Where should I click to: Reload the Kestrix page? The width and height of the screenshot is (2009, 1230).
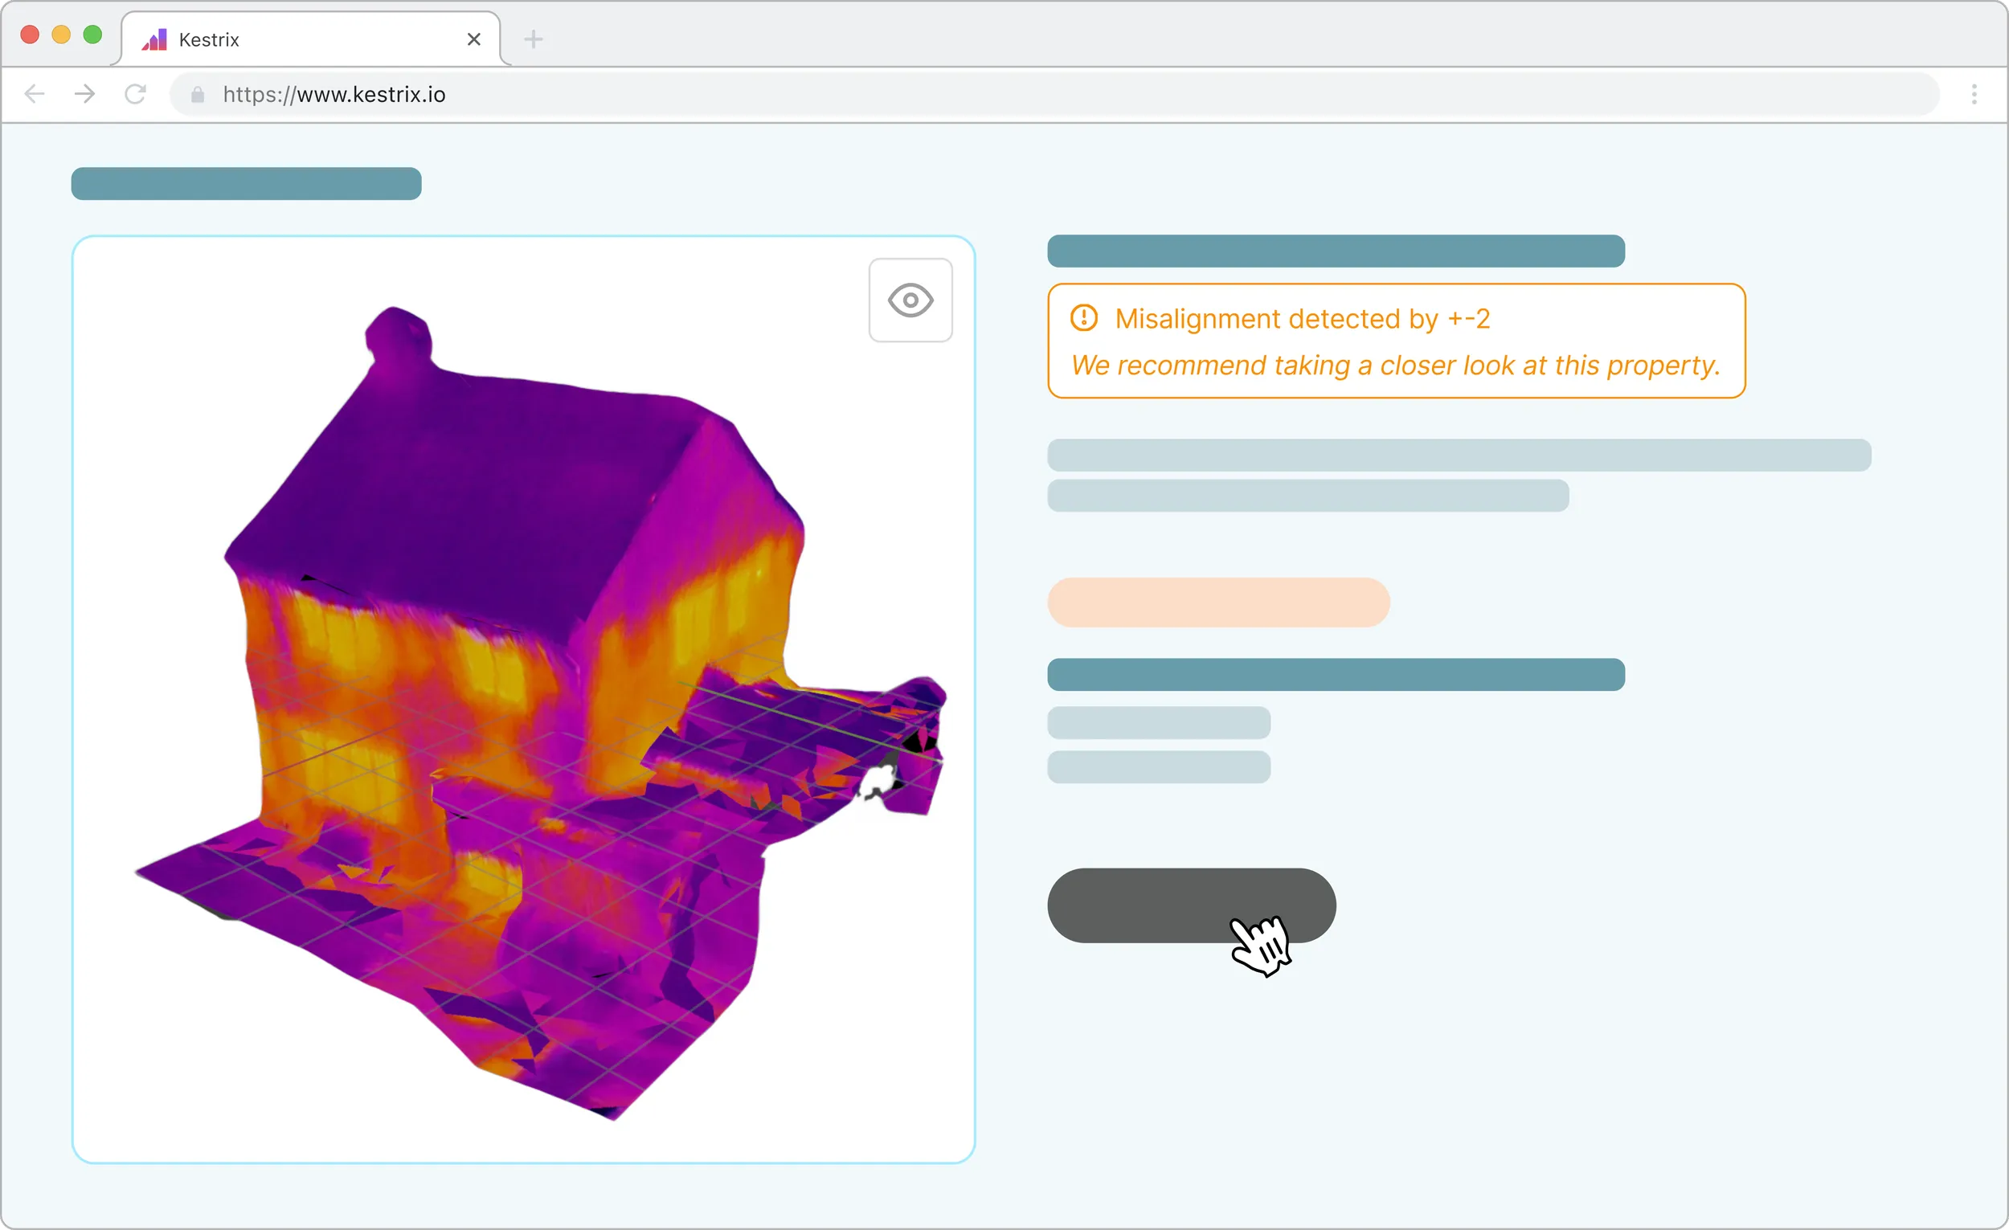pyautogui.click(x=135, y=94)
